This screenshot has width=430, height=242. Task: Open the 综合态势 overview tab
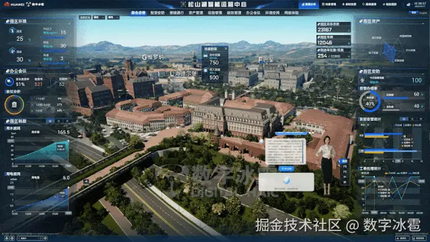pos(138,13)
